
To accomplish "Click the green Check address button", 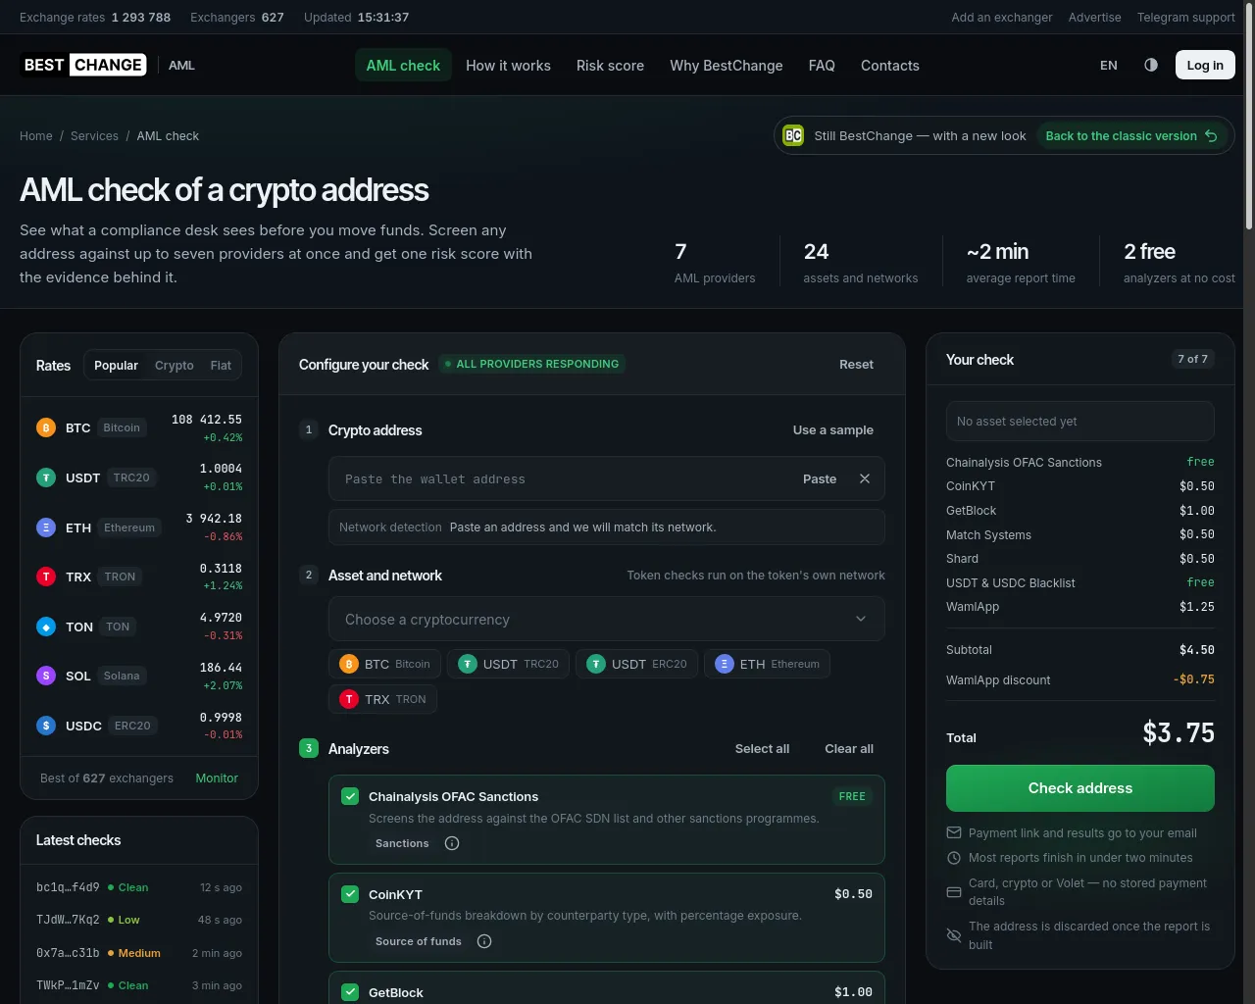I will pos(1080,788).
